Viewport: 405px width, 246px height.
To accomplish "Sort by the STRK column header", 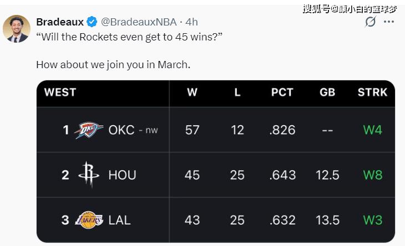I will 372,93.
